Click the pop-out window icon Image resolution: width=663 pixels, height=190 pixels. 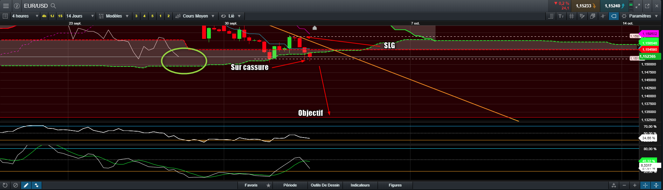[647, 6]
